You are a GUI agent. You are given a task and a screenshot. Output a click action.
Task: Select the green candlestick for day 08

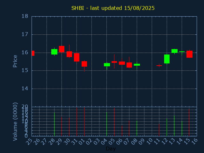[x=137, y=65]
